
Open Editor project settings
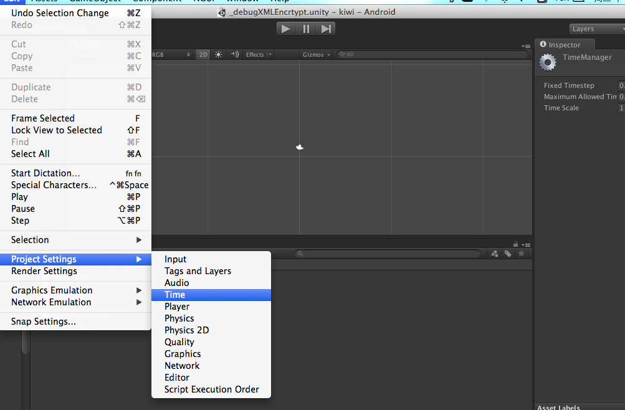tap(211, 378)
